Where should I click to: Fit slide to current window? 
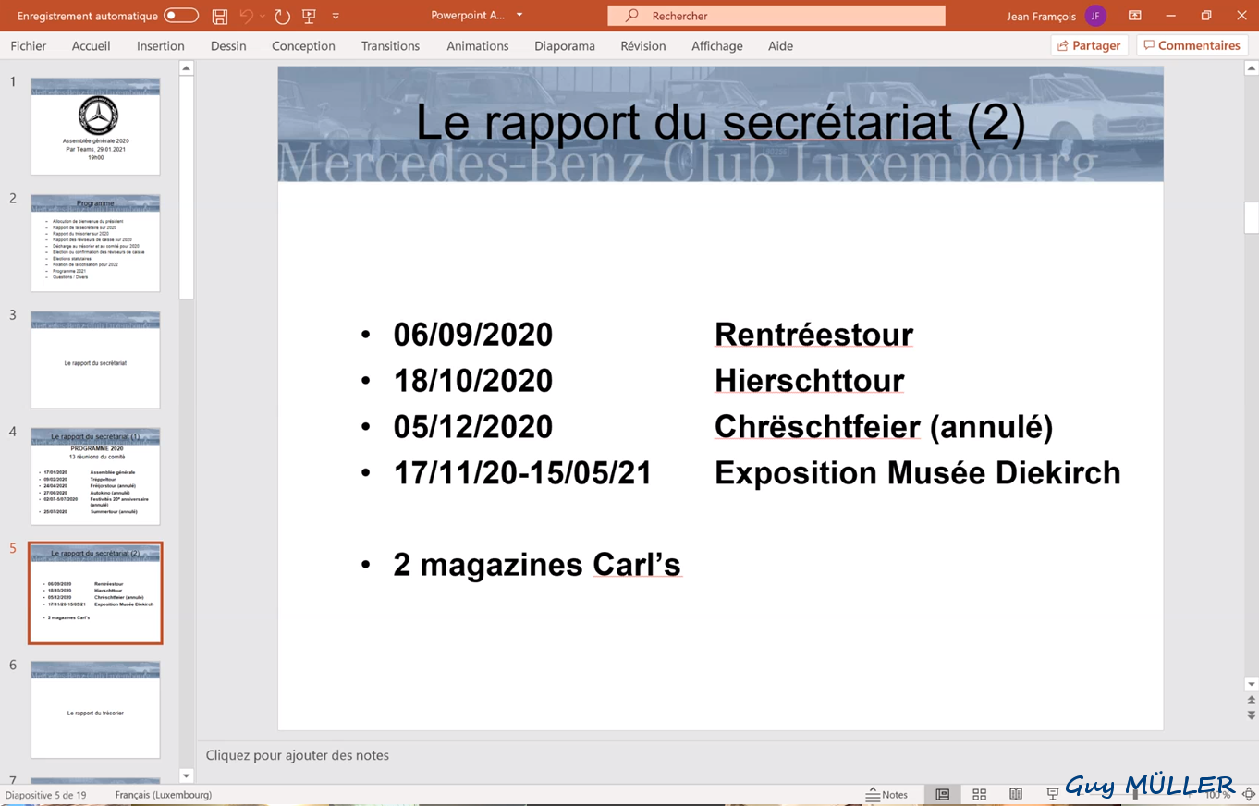[x=1248, y=794]
